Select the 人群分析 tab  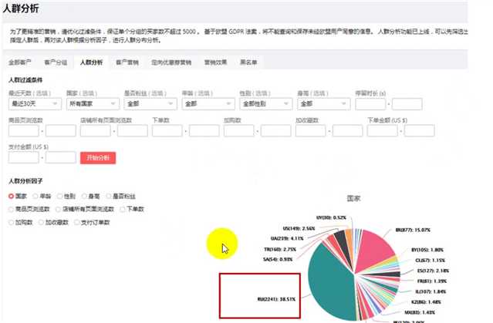91,62
